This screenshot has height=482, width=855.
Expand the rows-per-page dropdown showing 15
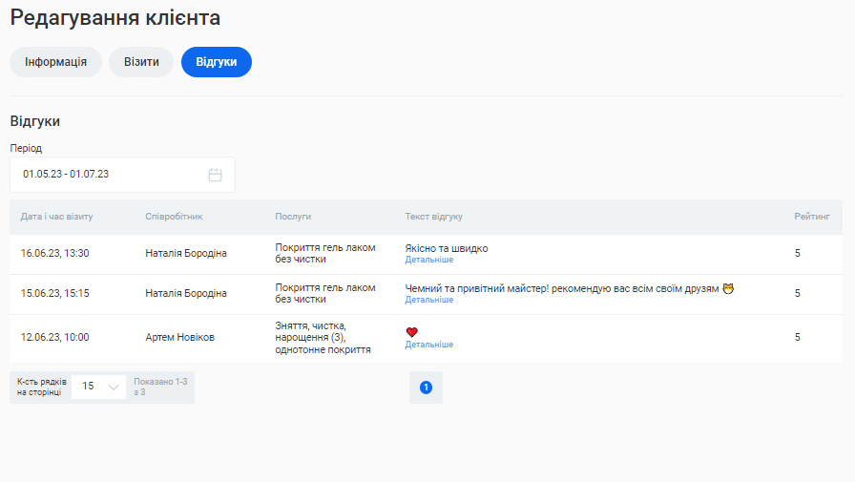pyautogui.click(x=99, y=387)
